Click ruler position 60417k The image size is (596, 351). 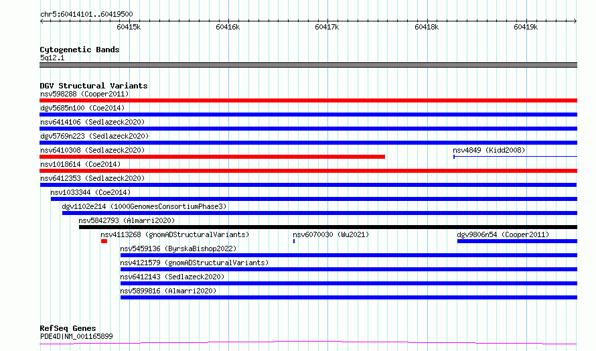coord(327,27)
